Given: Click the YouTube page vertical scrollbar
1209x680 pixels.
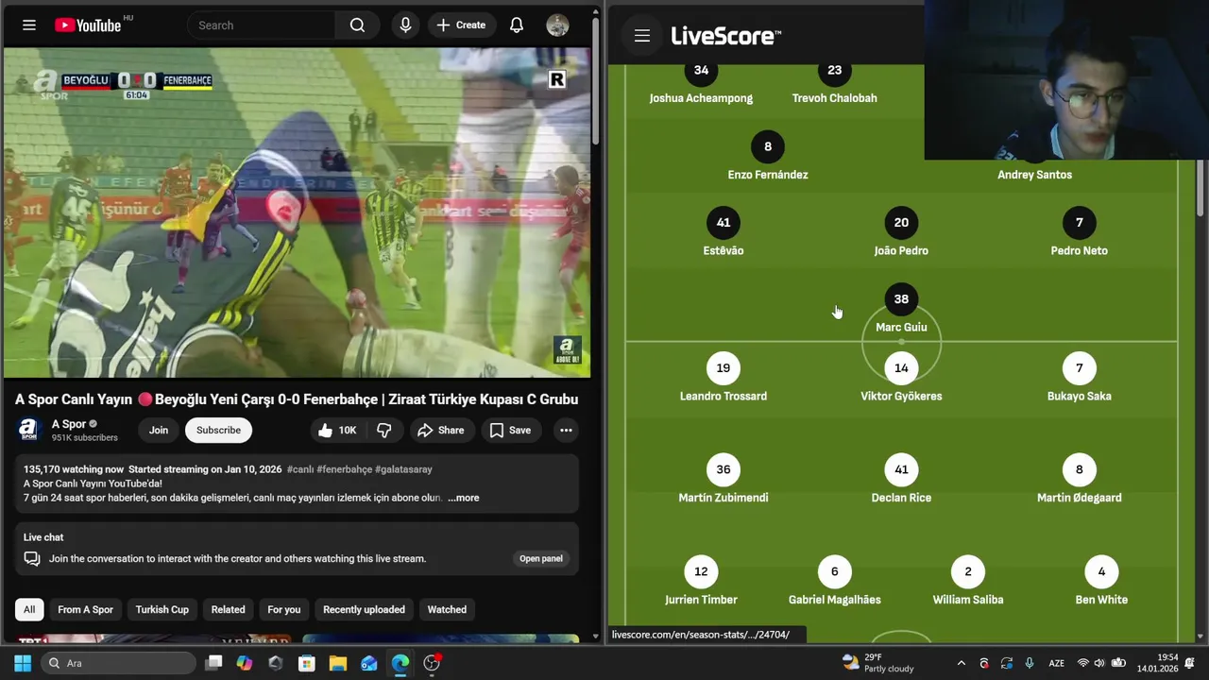Looking at the screenshot, I should tap(595, 80).
